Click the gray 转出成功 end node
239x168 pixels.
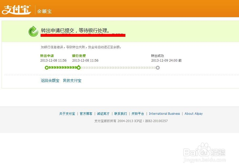[158, 68]
